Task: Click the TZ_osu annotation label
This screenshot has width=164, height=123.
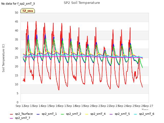Action: [28, 11]
